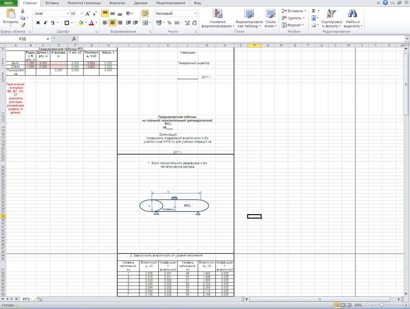Apply percent style number format

tap(169, 23)
